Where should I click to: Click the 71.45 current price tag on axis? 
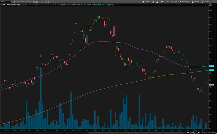click(x=212, y=85)
